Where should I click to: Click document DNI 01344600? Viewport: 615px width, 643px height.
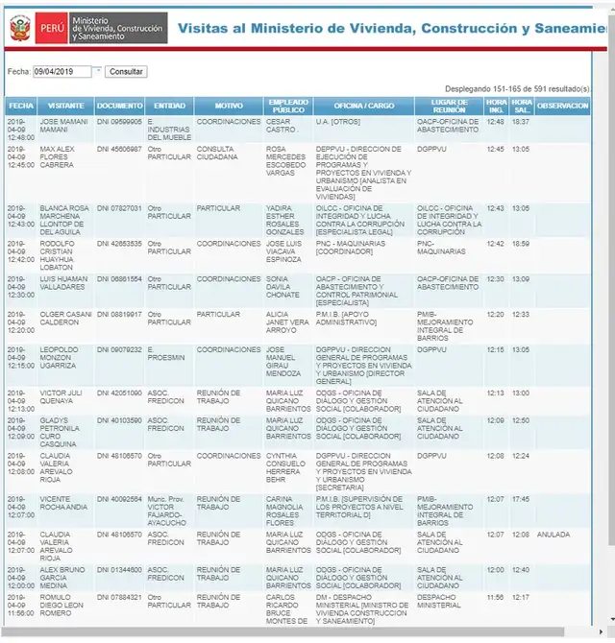coord(119,570)
